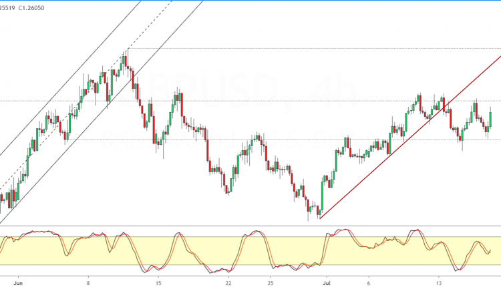Click the "25" date label on time axis

coord(271,283)
